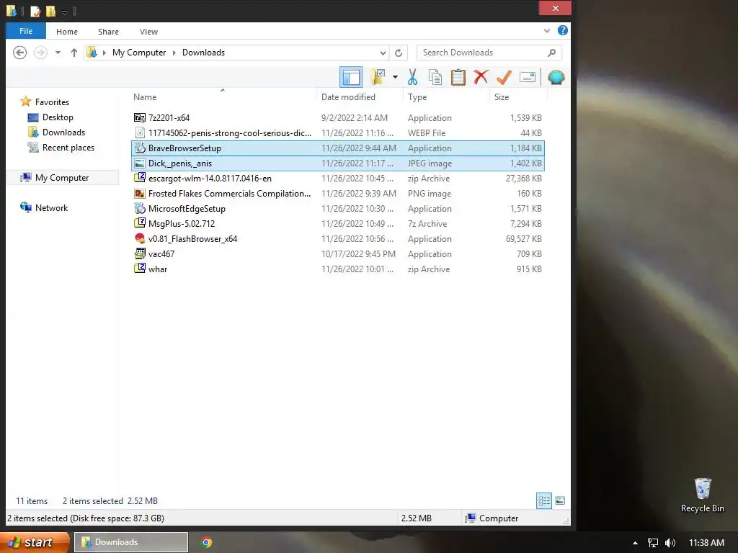This screenshot has height=553, width=738.
Task: Paste from the clipboard toolbar icon
Action: (458, 77)
